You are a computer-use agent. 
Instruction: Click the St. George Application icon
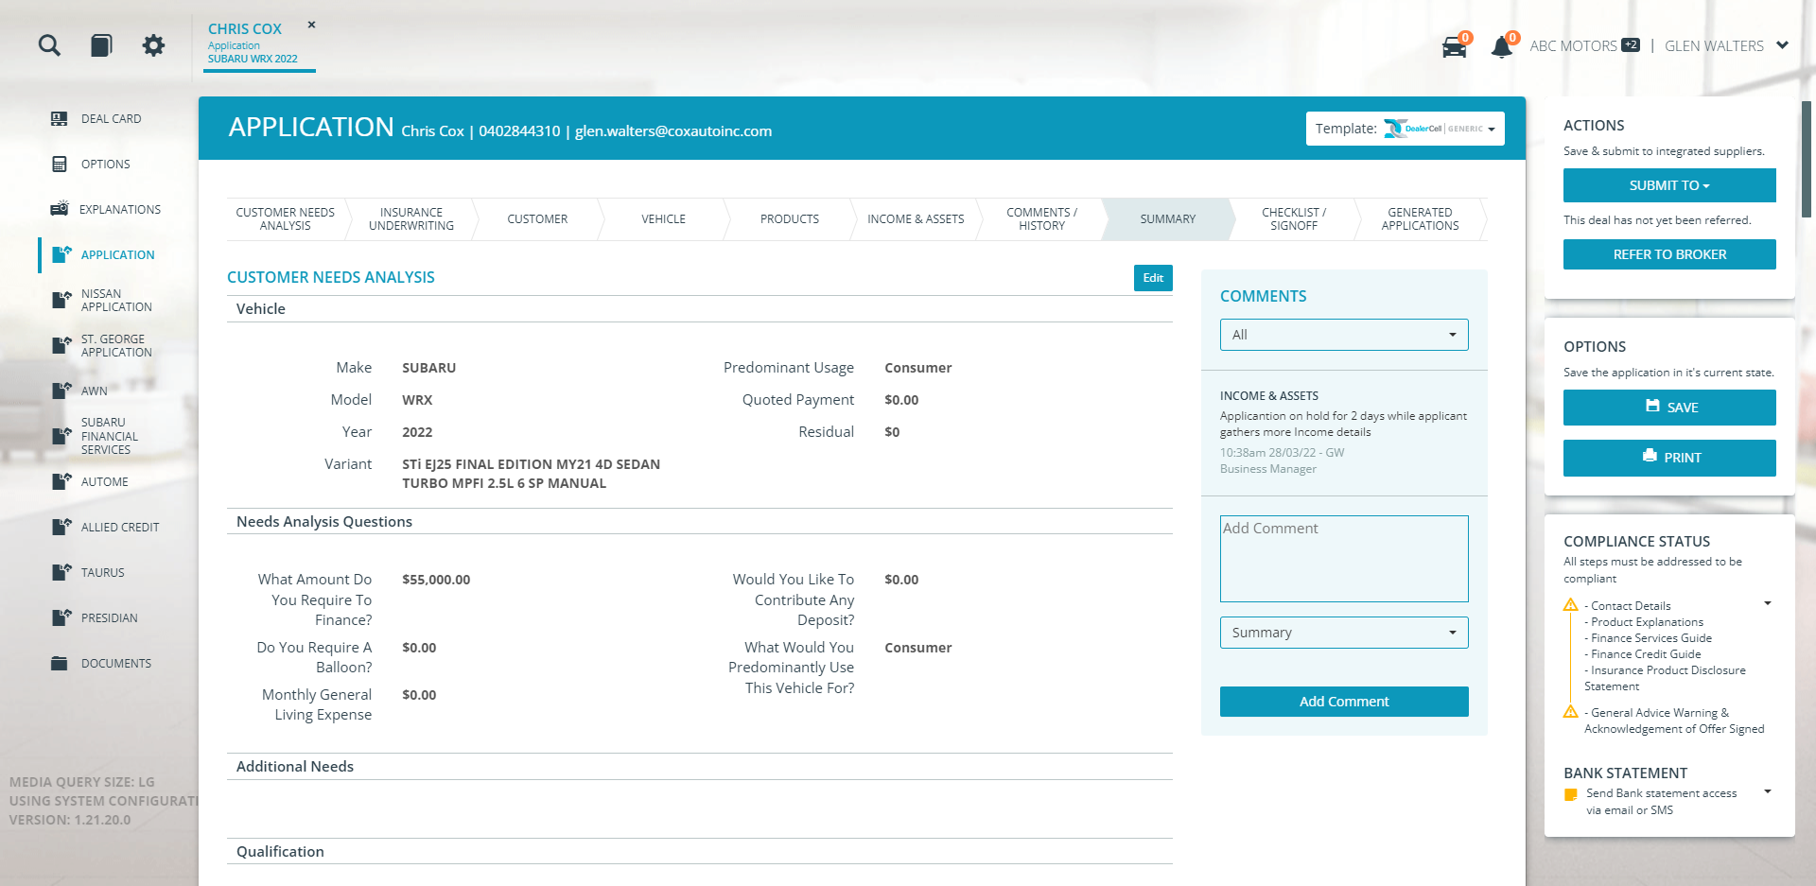pyautogui.click(x=61, y=346)
